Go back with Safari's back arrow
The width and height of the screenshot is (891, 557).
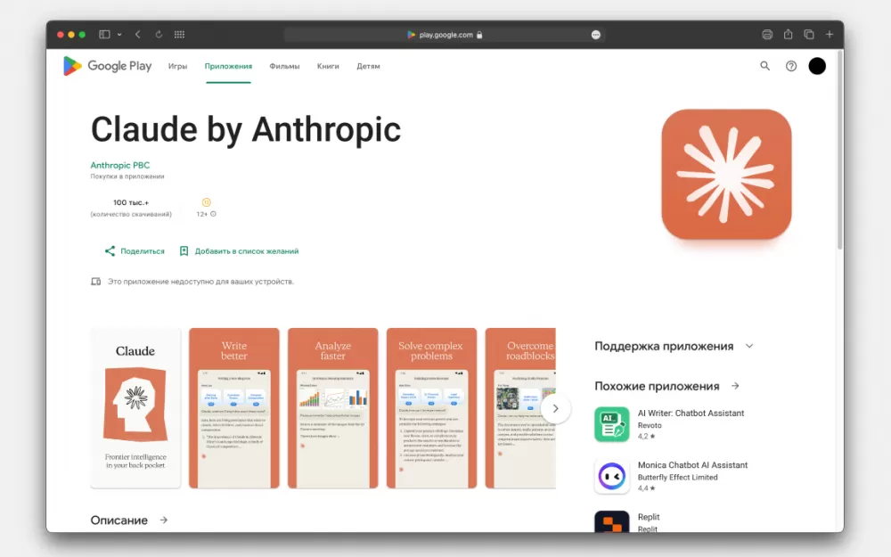coord(137,35)
